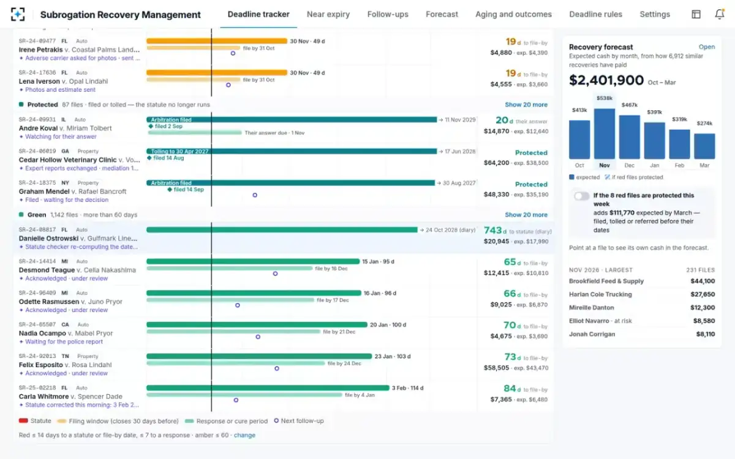The height and width of the screenshot is (459, 735).
Task: Click follow-up circle on Felix Esposito row
Action: 277,368
